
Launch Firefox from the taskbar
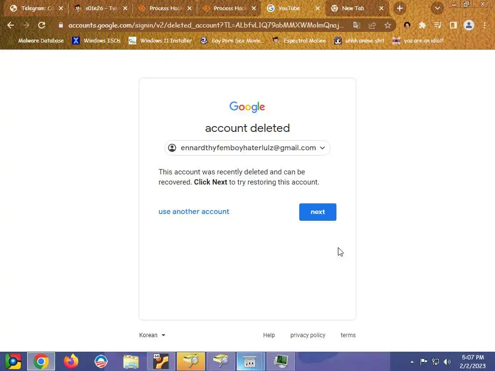click(71, 361)
